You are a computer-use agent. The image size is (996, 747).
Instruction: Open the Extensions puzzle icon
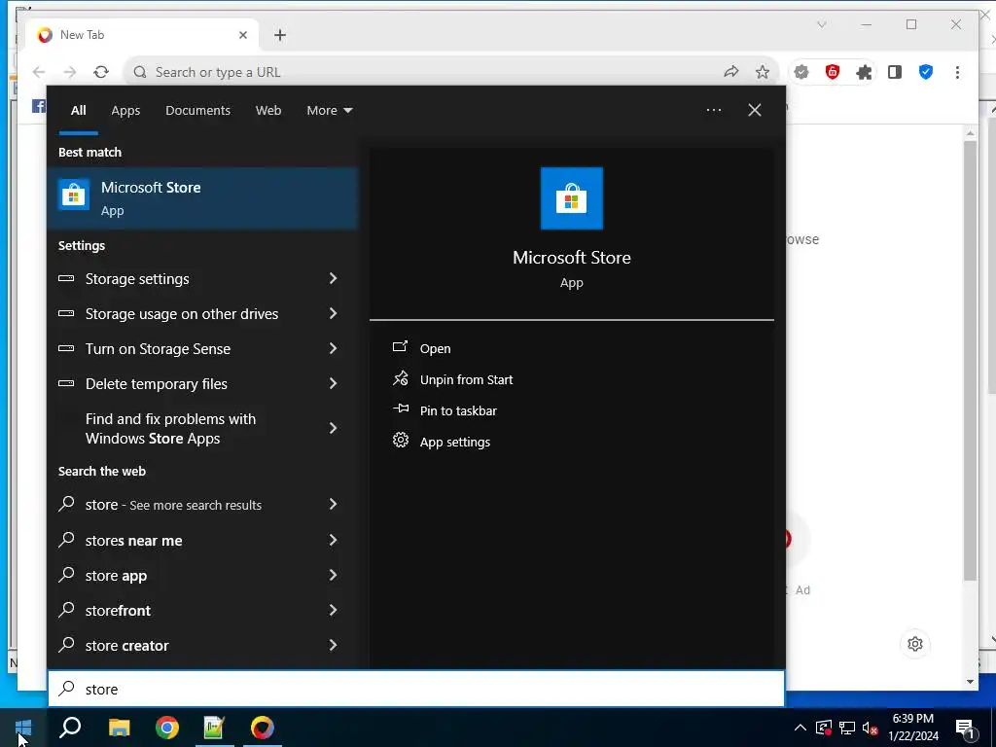pos(864,72)
